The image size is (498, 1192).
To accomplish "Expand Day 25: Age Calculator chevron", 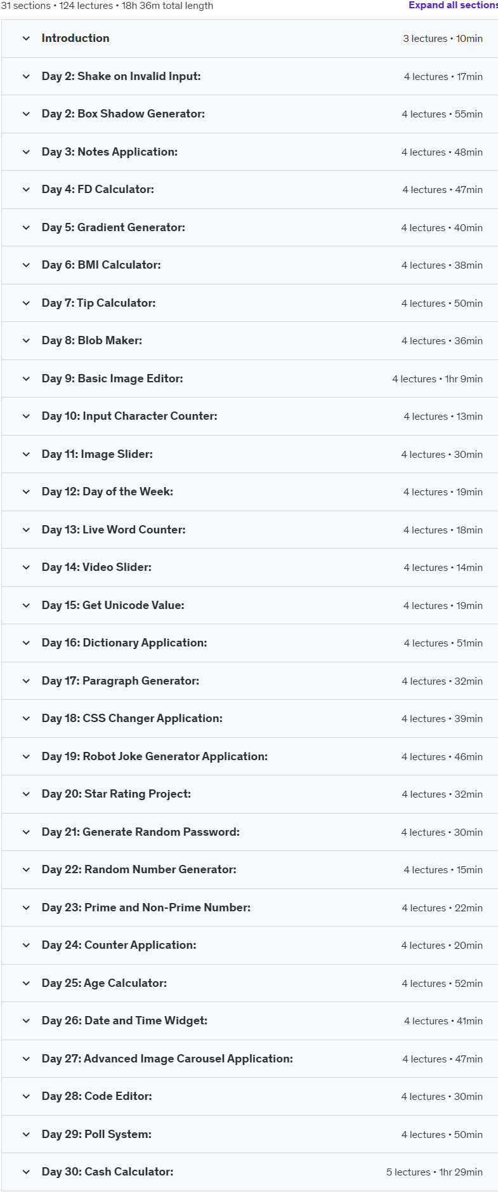I will point(26,983).
